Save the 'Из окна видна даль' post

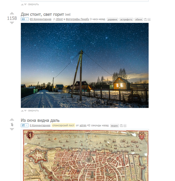pos(121,126)
